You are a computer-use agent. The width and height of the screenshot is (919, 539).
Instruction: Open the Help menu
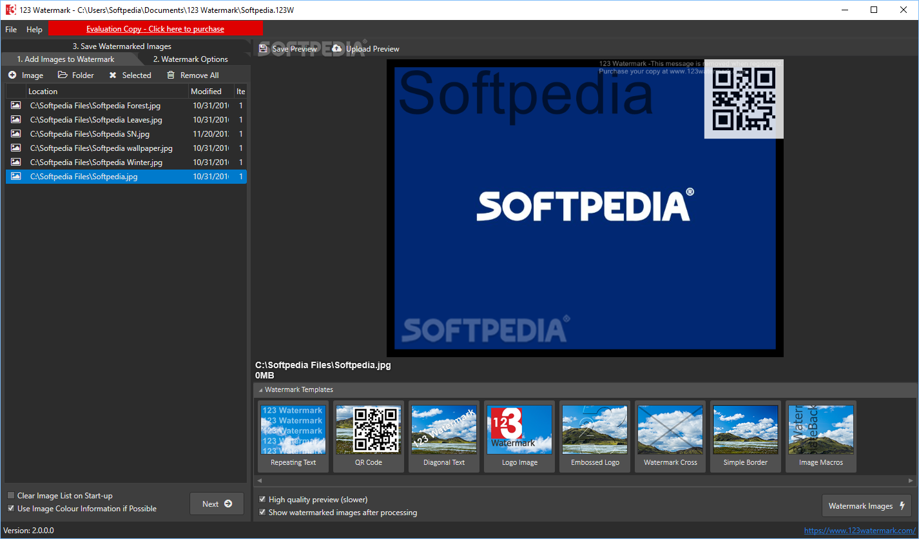pyautogui.click(x=34, y=30)
